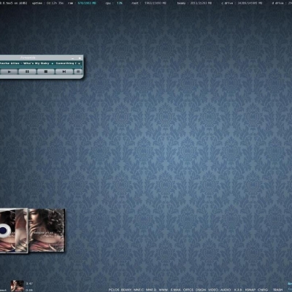Image resolution: width=292 pixels, height=292 pixels.
Task: Click the track time text beside the album art
Action: (x=29, y=283)
